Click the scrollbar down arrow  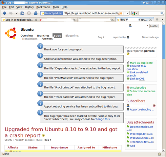pyautogui.click(x=164, y=150)
